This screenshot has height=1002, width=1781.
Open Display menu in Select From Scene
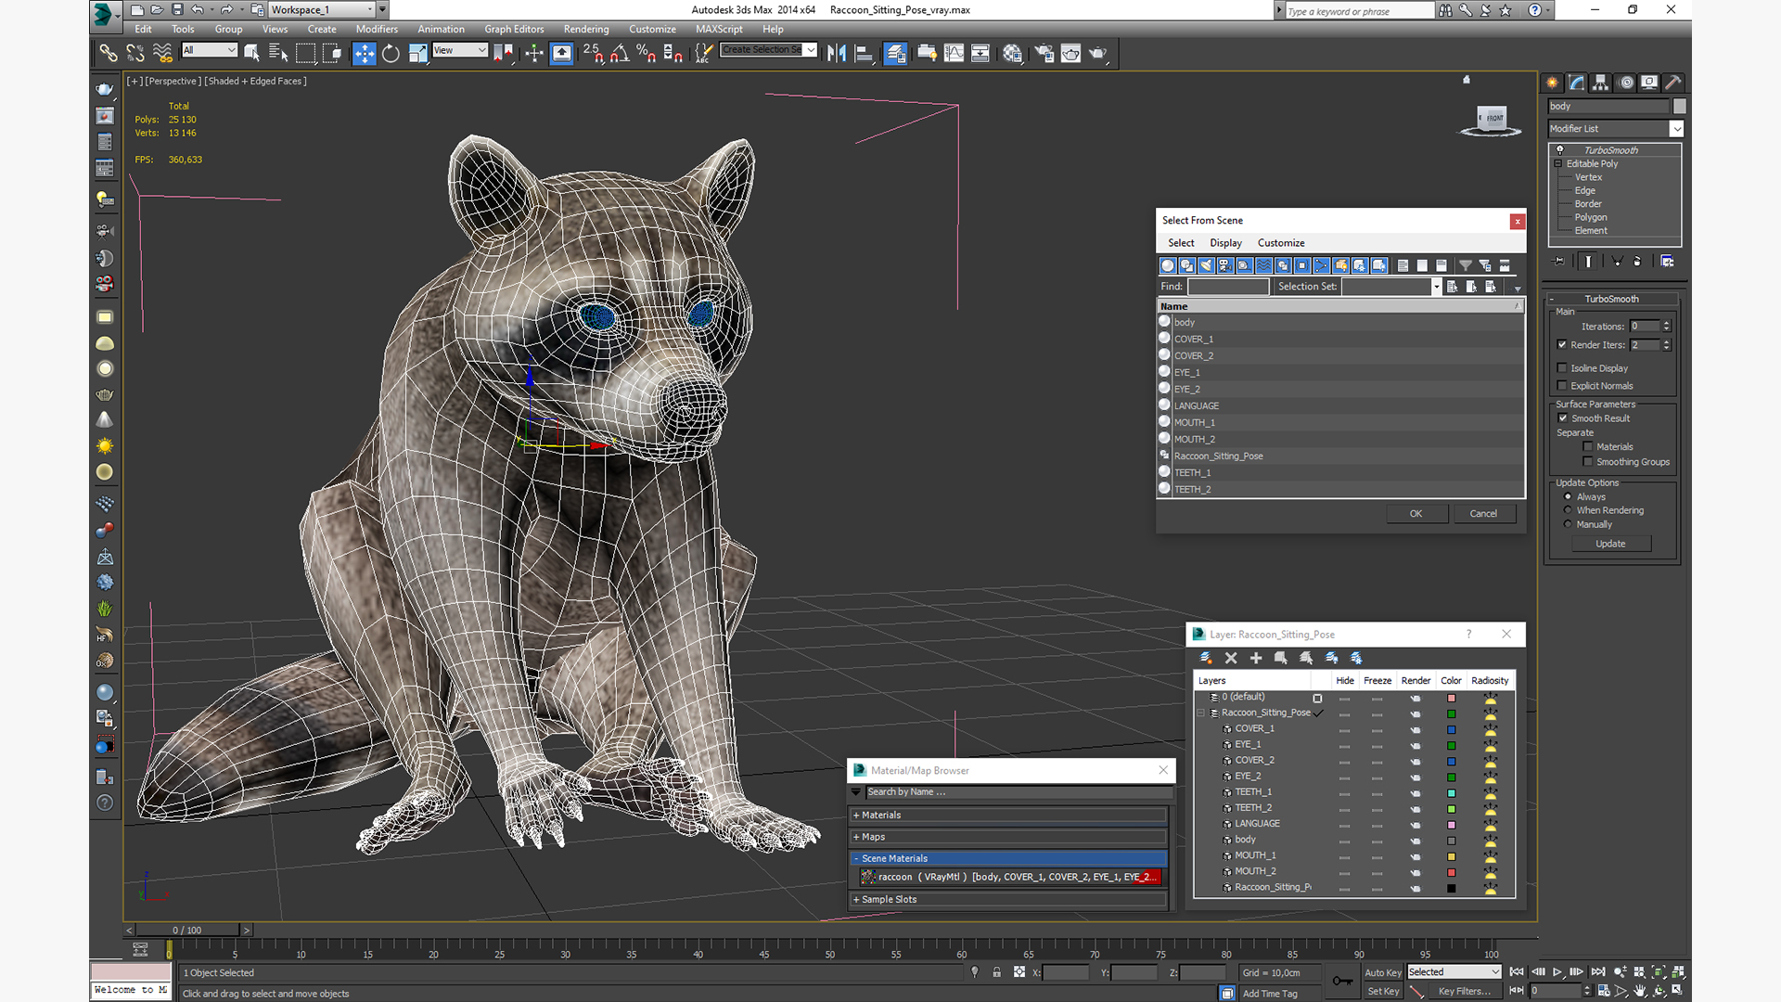[x=1225, y=243]
